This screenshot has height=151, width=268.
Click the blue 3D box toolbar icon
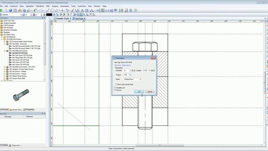click(10, 10)
